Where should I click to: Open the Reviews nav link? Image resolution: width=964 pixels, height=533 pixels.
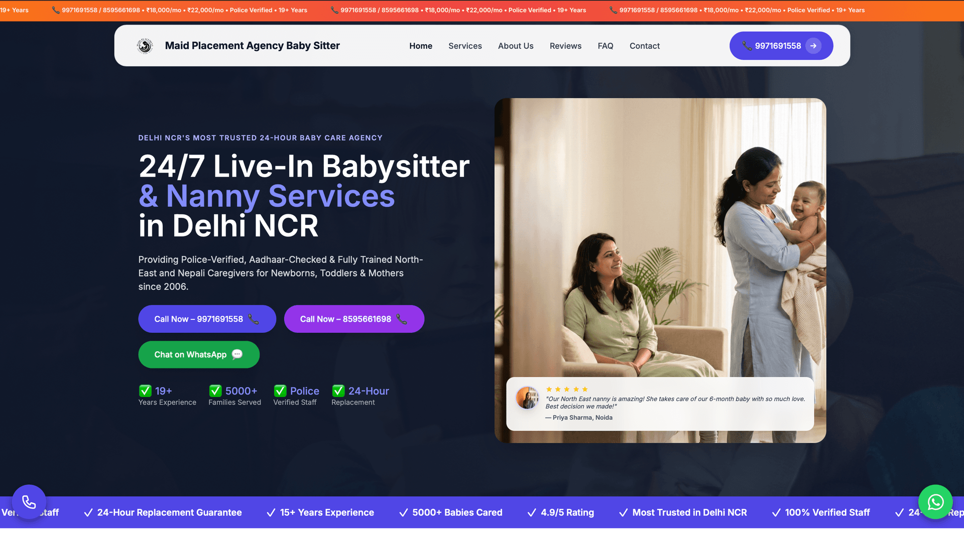tap(565, 46)
